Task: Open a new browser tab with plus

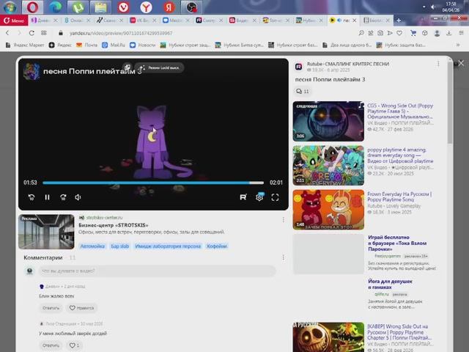Action: (399, 21)
